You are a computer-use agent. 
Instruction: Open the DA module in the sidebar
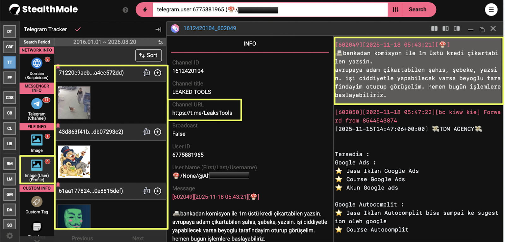click(x=10, y=210)
